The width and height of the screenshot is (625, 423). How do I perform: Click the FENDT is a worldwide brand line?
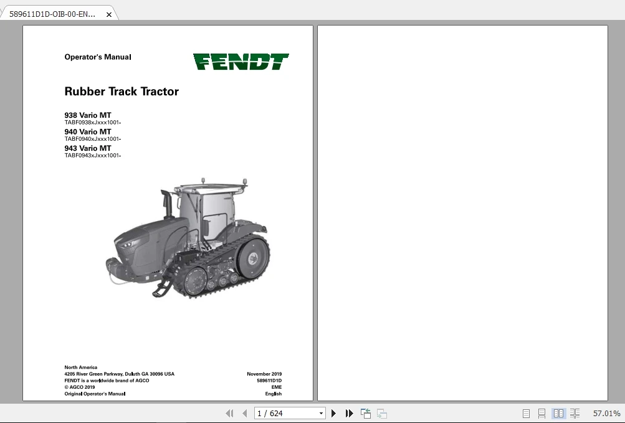pos(107,381)
